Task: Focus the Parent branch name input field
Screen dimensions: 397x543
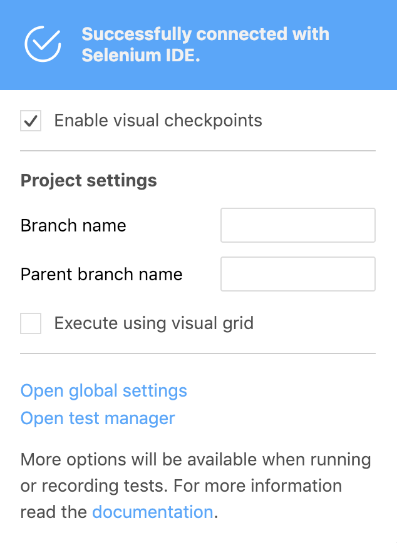Action: [297, 274]
